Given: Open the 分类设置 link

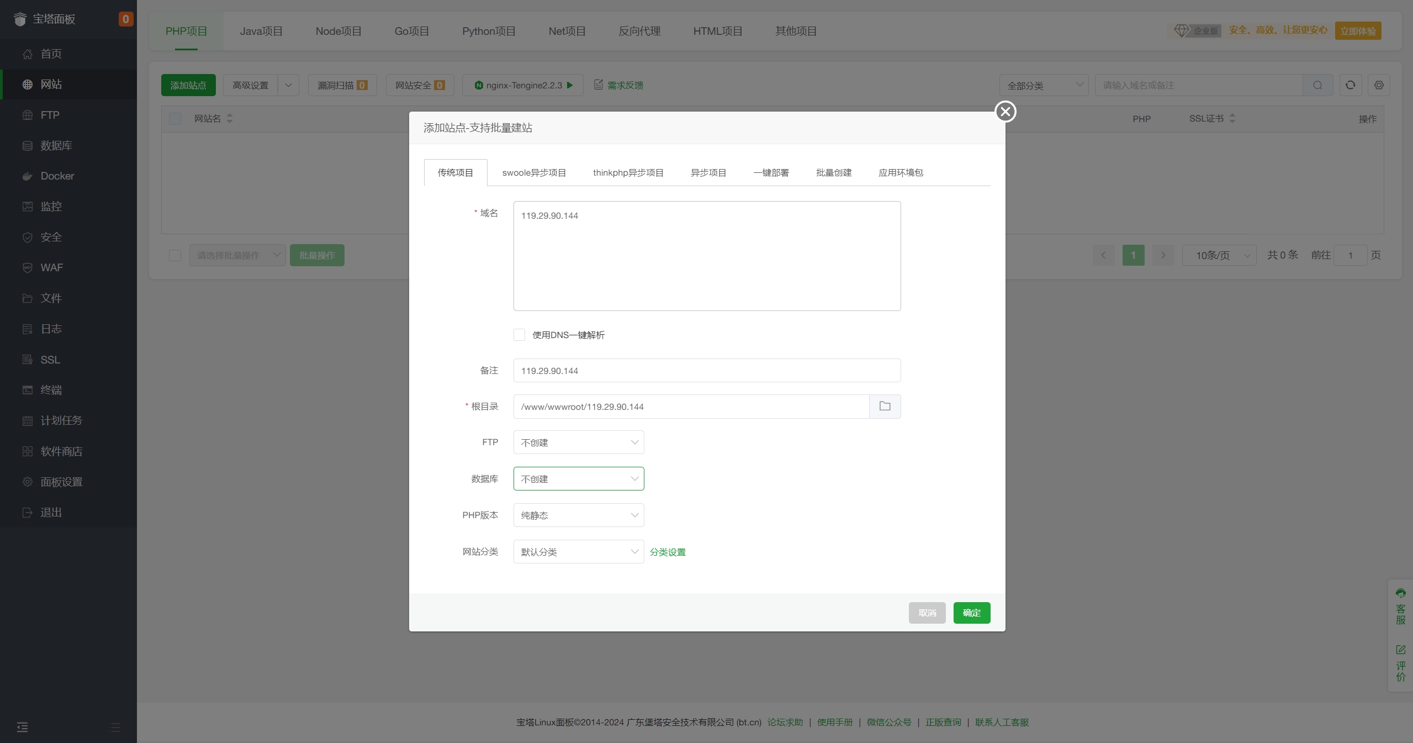Looking at the screenshot, I should [x=668, y=552].
